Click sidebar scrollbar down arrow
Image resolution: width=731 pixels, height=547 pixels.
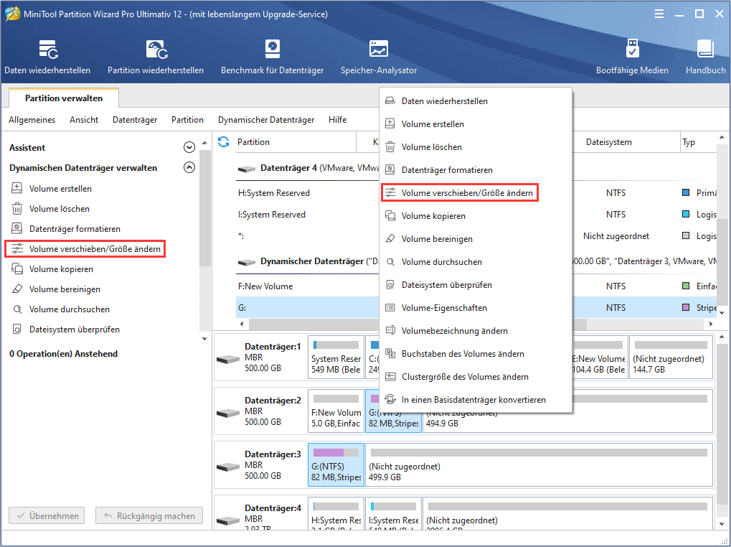point(204,339)
